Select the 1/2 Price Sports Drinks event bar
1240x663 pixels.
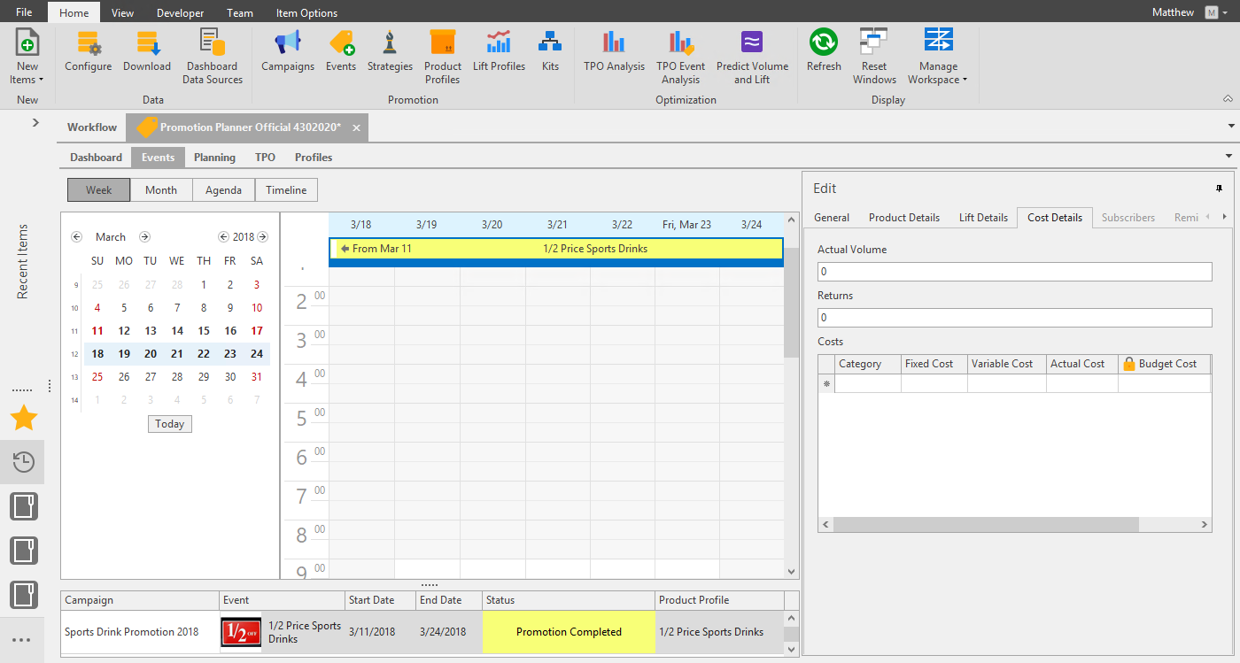point(556,249)
